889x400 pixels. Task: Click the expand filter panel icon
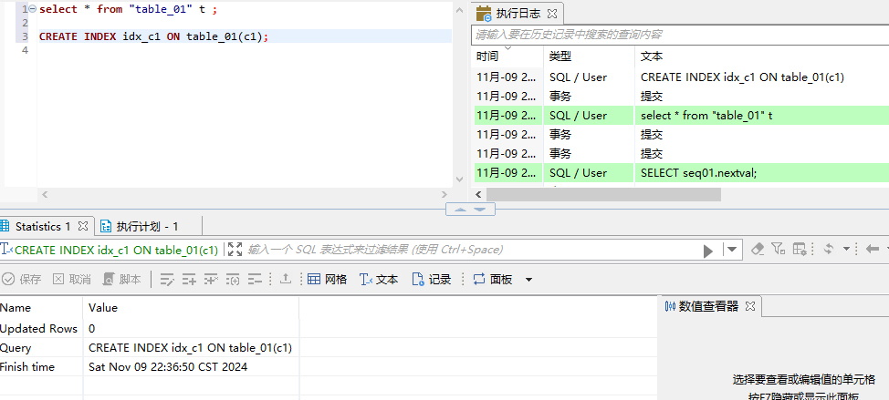235,250
